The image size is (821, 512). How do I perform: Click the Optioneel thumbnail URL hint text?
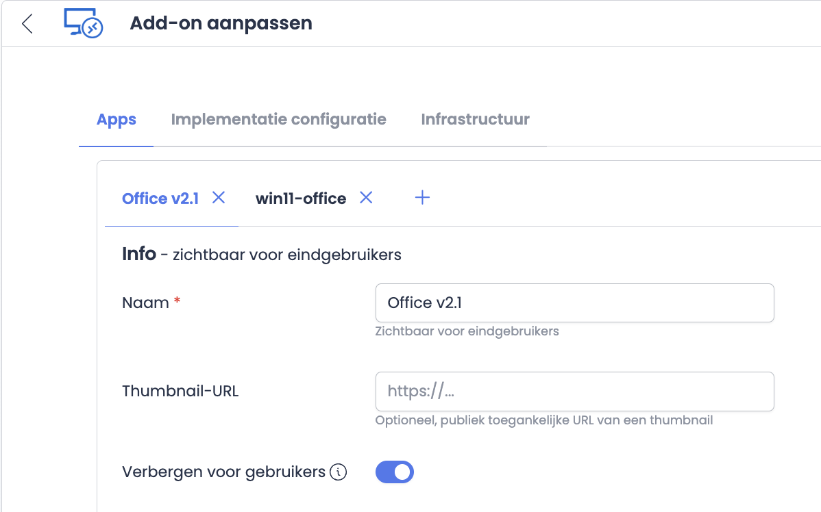click(x=543, y=420)
